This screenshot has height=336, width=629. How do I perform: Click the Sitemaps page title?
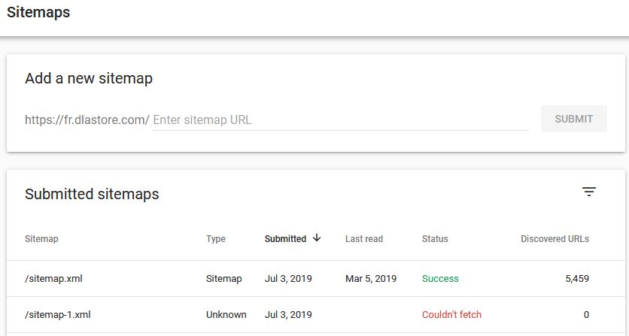point(38,12)
